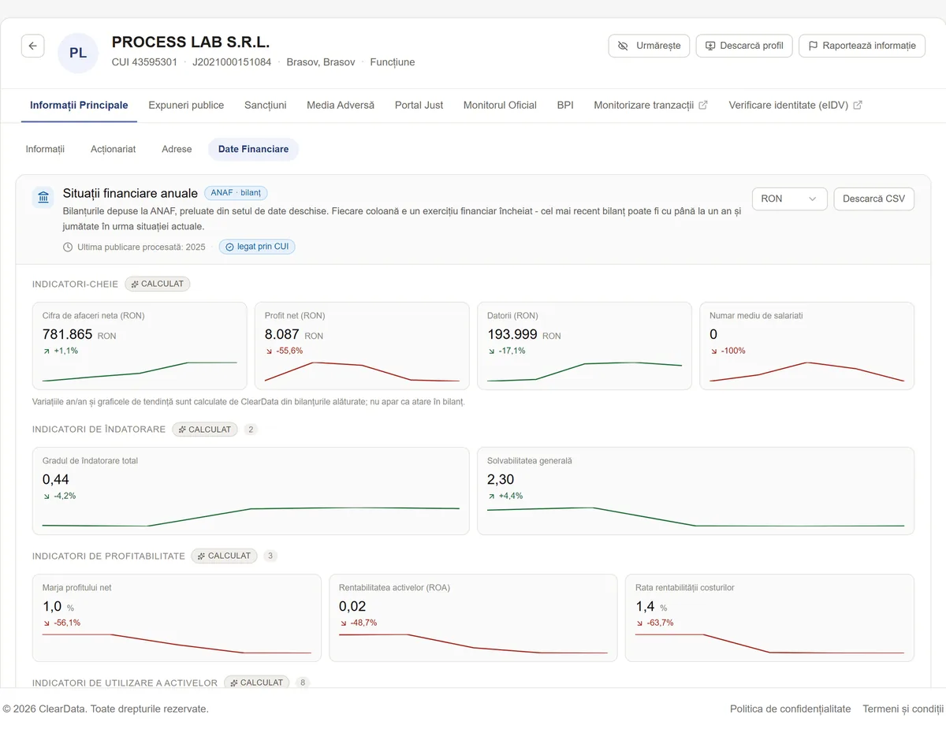
Task: Click the Profit net (RON) card
Action: point(362,346)
